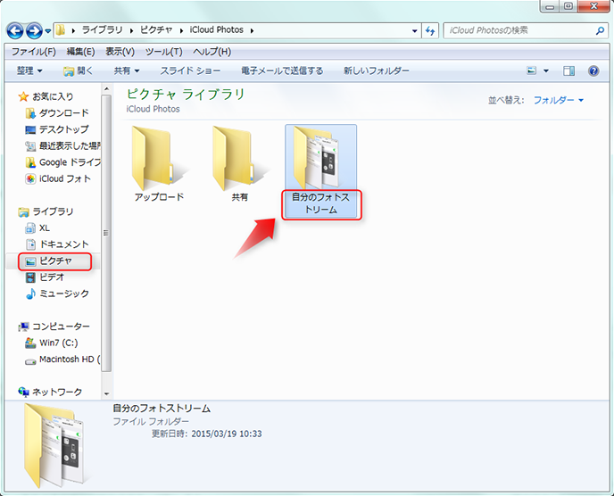Toggle the preview pane icon
614x496 pixels.
pos(569,70)
